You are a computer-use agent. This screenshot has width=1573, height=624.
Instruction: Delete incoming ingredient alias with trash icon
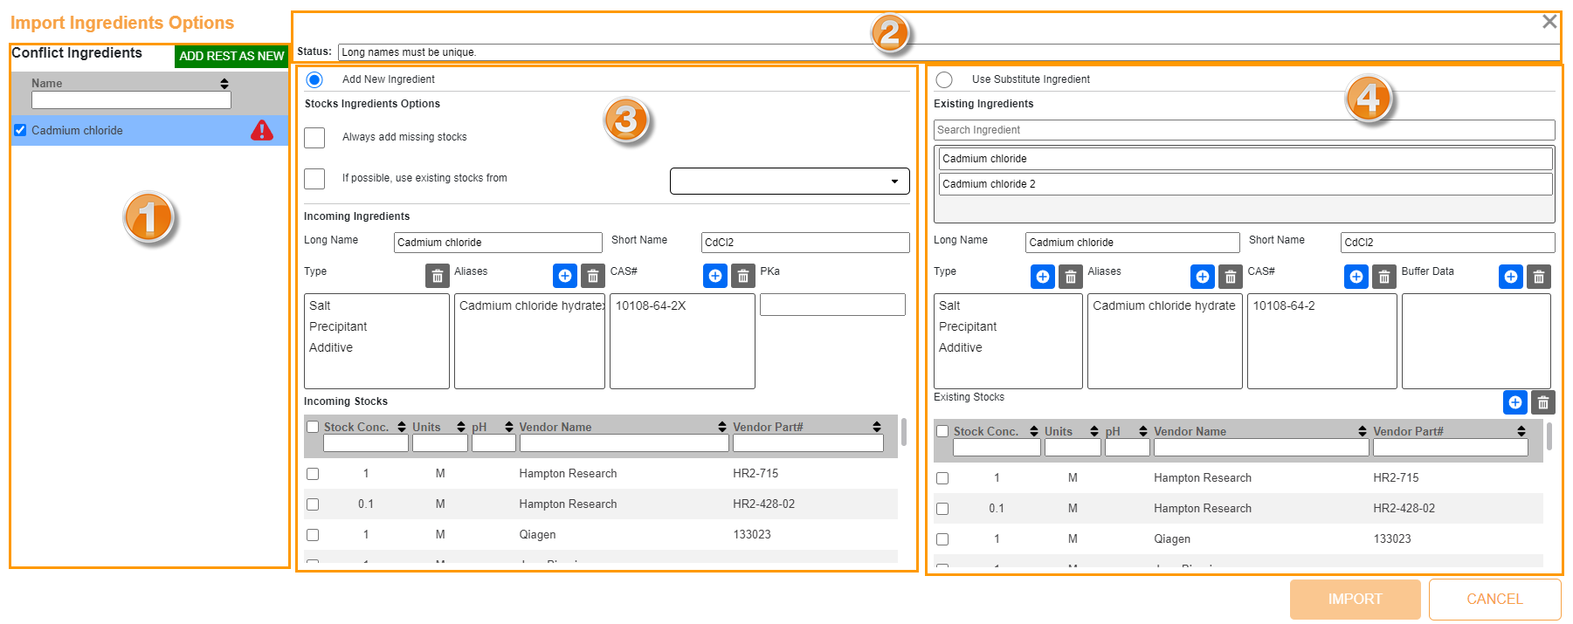point(593,276)
